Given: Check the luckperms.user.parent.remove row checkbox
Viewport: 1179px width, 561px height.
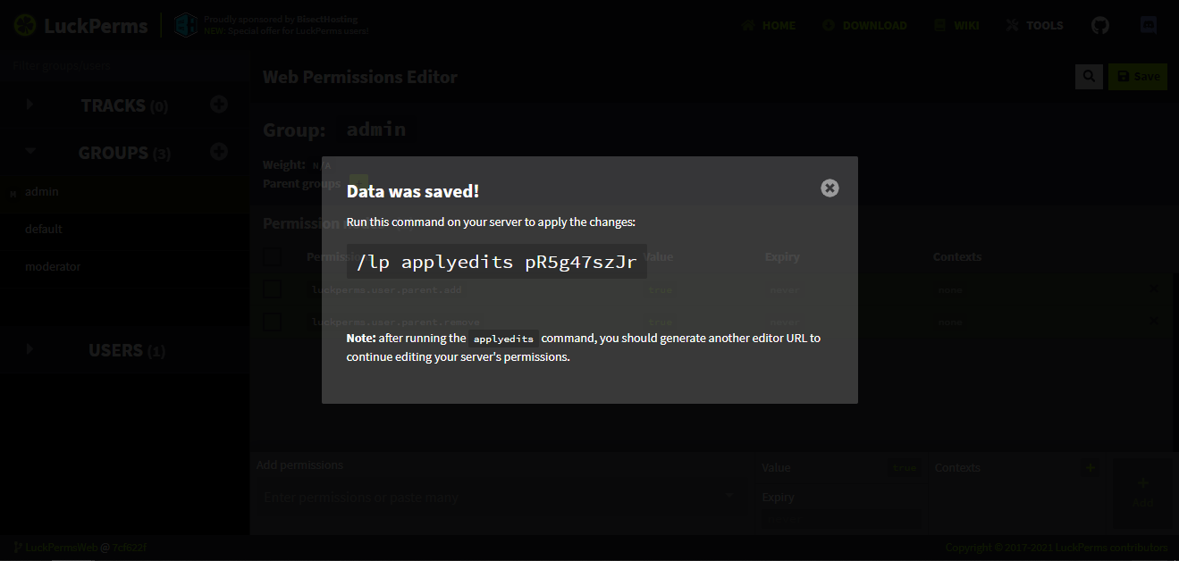Looking at the screenshot, I should point(273,322).
